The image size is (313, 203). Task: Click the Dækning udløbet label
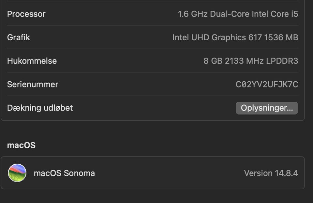point(40,108)
